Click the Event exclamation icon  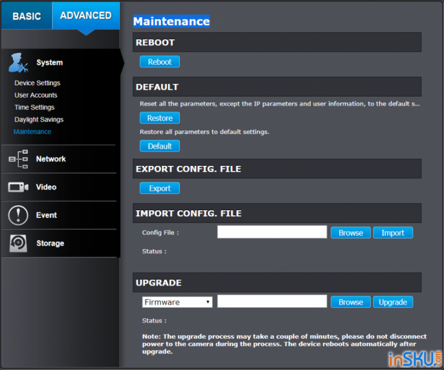18,215
